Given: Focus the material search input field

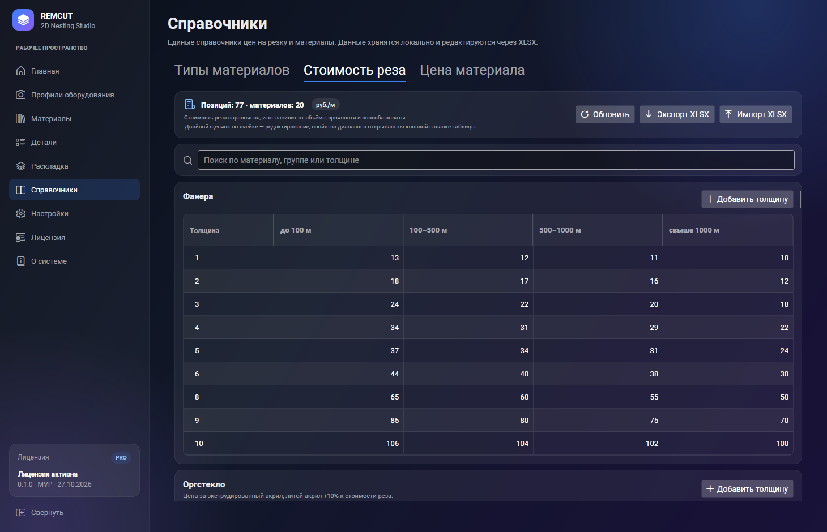Looking at the screenshot, I should coord(496,160).
